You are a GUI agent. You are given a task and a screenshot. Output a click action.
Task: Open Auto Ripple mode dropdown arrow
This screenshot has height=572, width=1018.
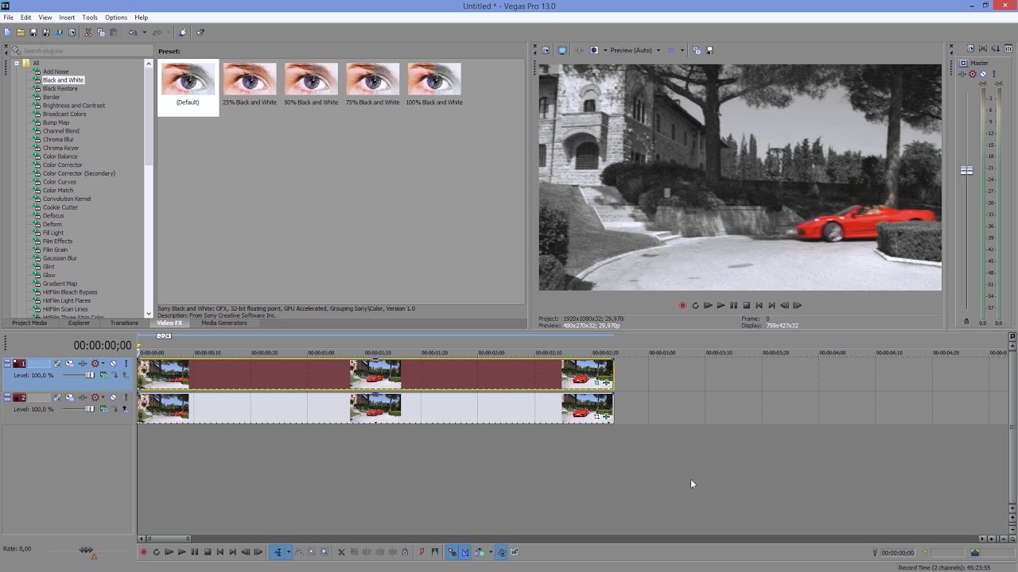pos(491,552)
